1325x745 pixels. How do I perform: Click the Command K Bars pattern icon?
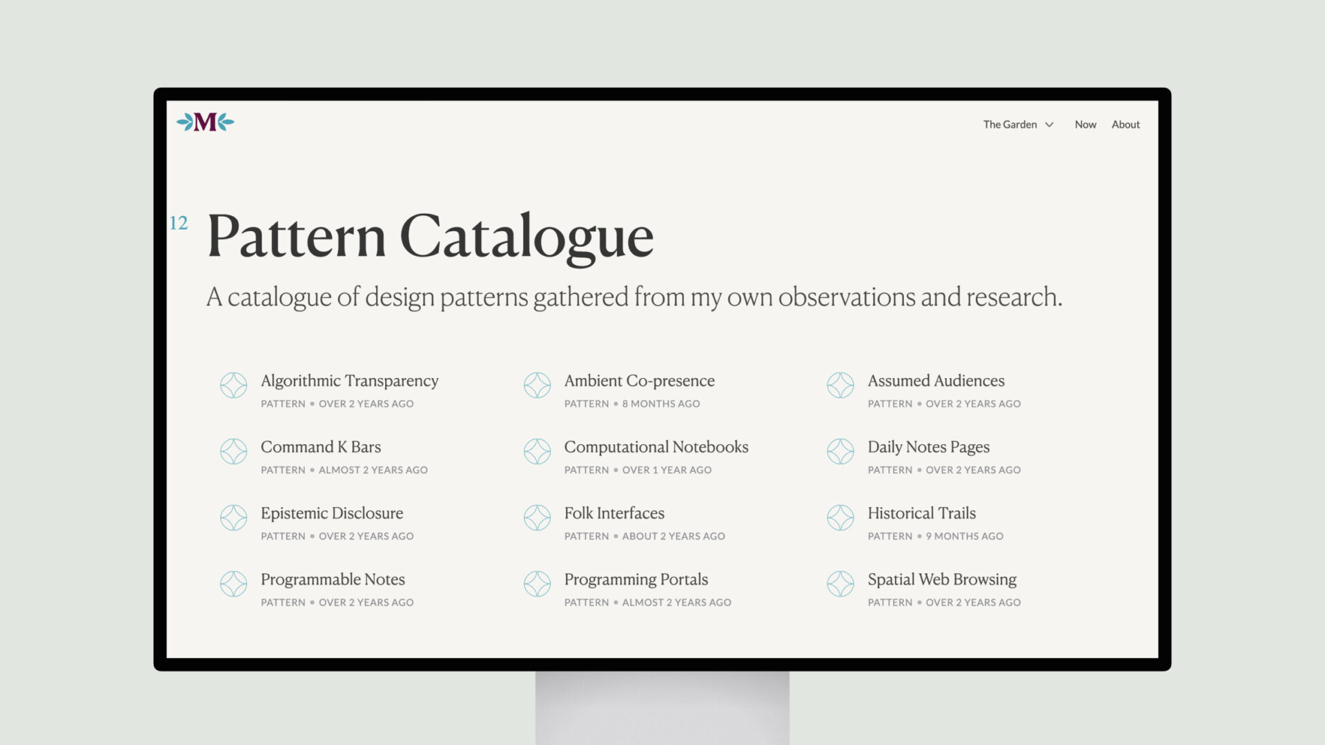(233, 451)
